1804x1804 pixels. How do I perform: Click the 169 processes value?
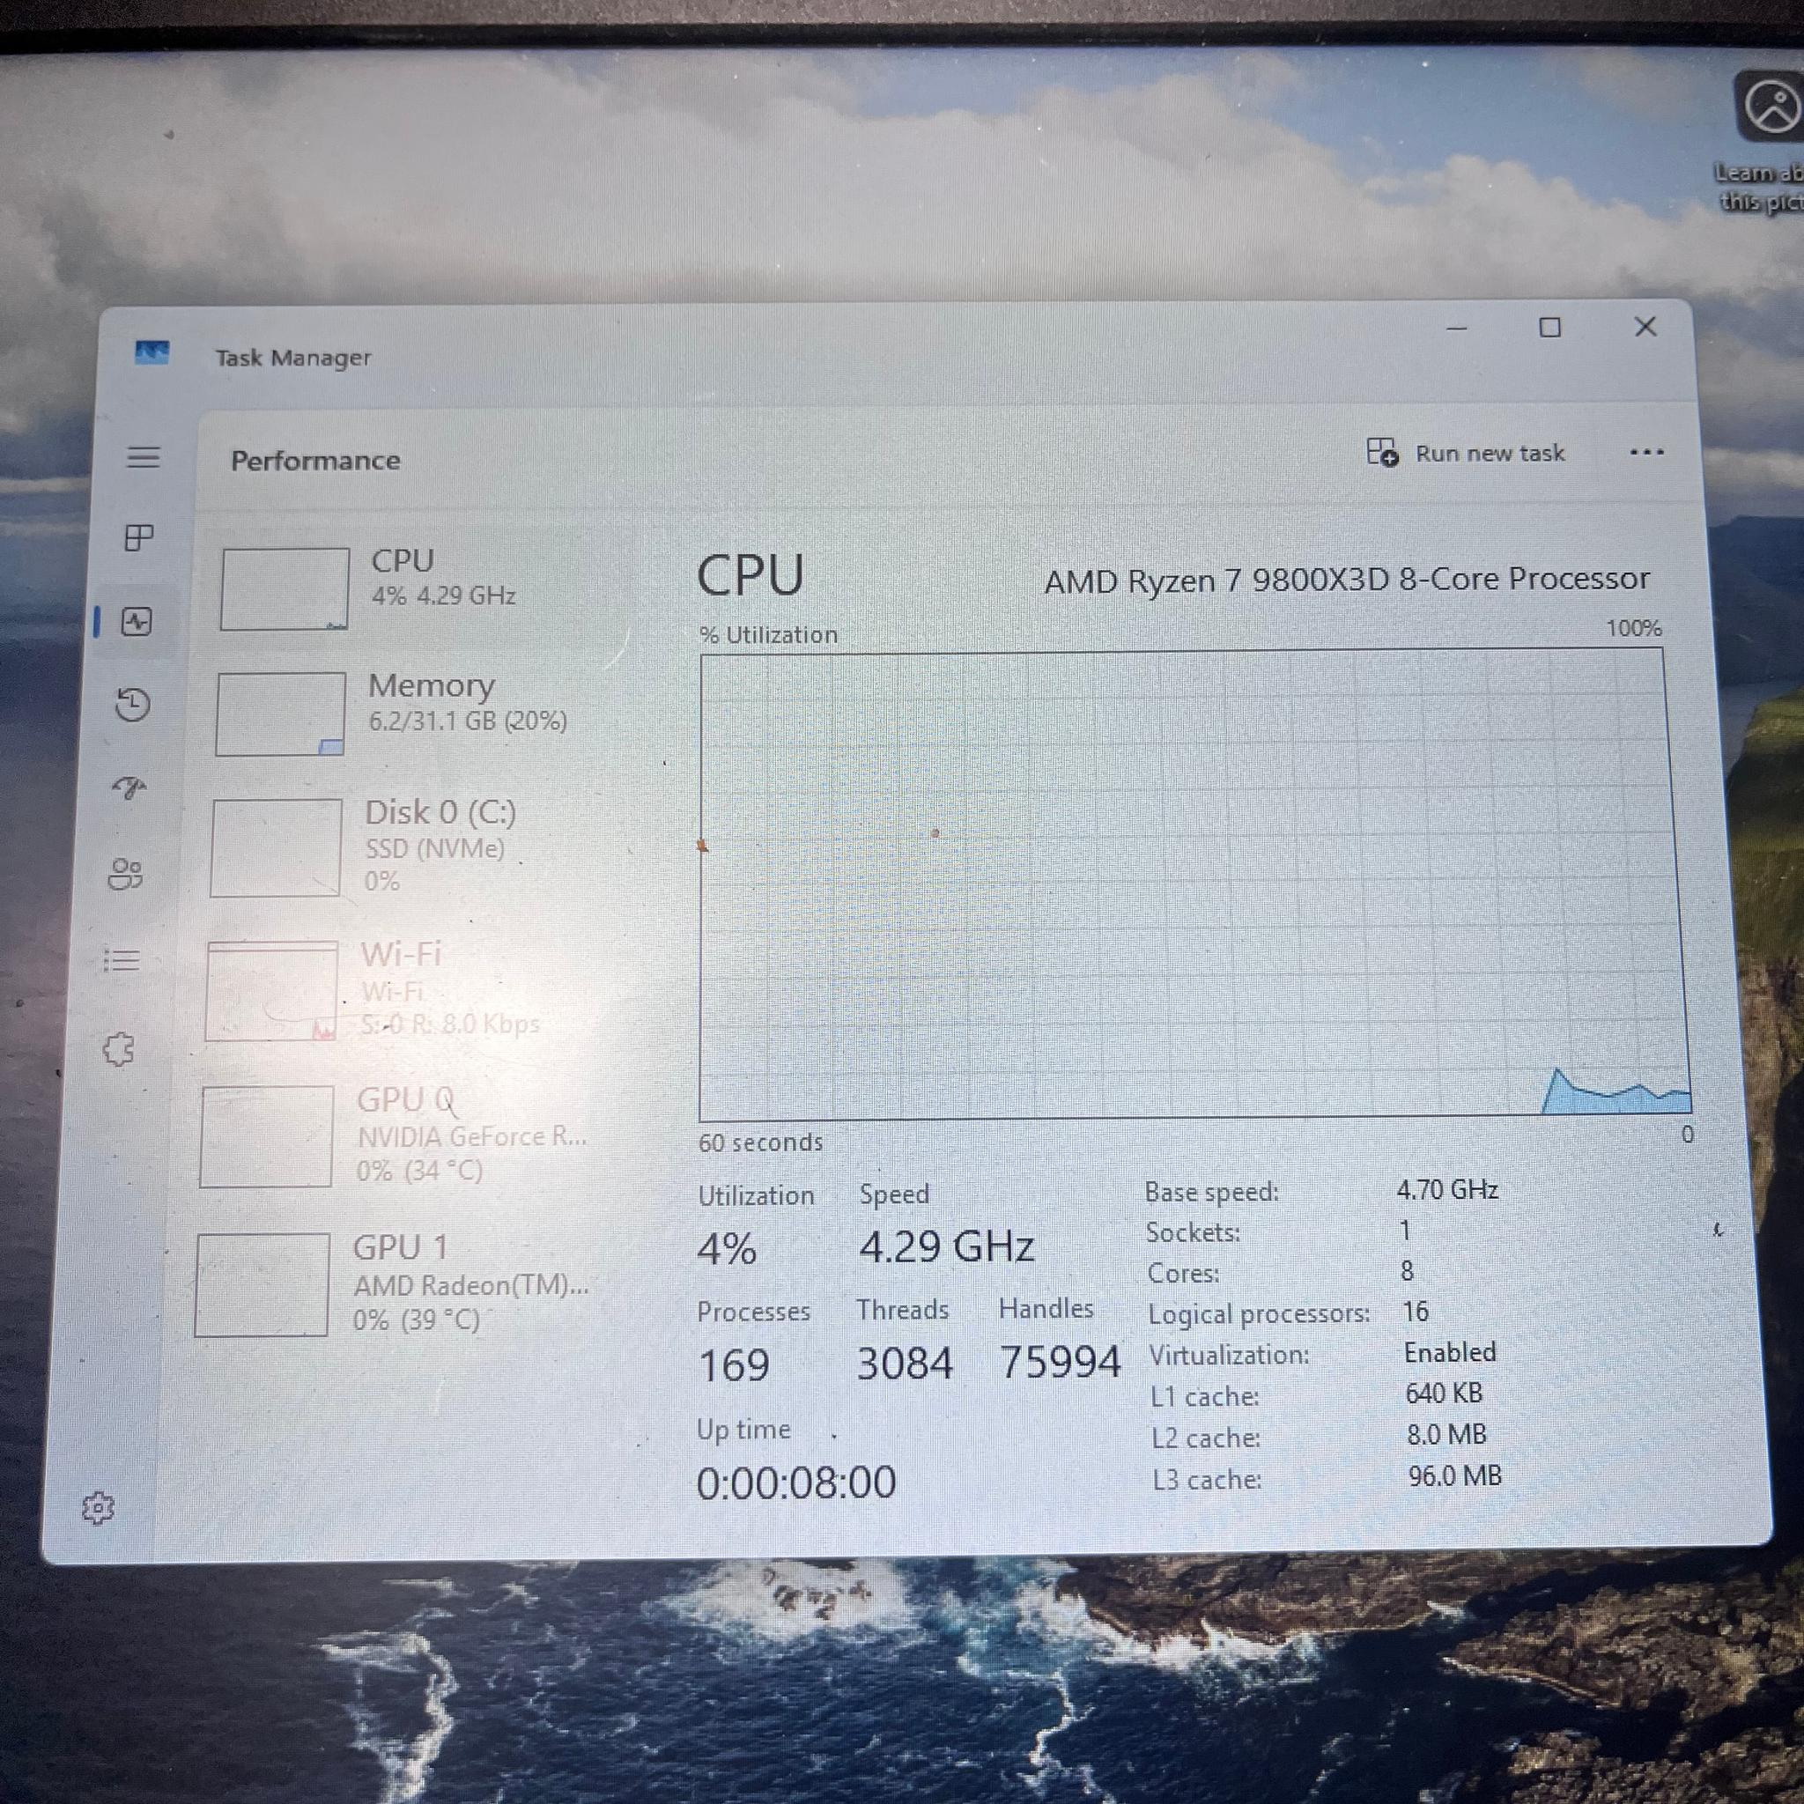pyautogui.click(x=734, y=1365)
